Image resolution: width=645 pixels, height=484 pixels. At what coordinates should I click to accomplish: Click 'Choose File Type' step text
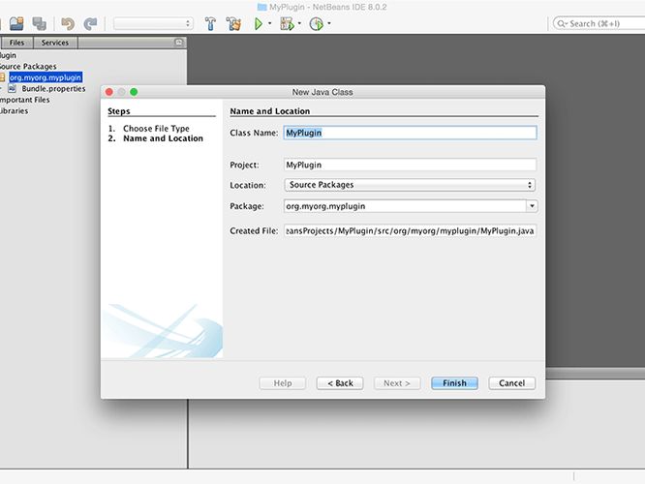point(156,129)
